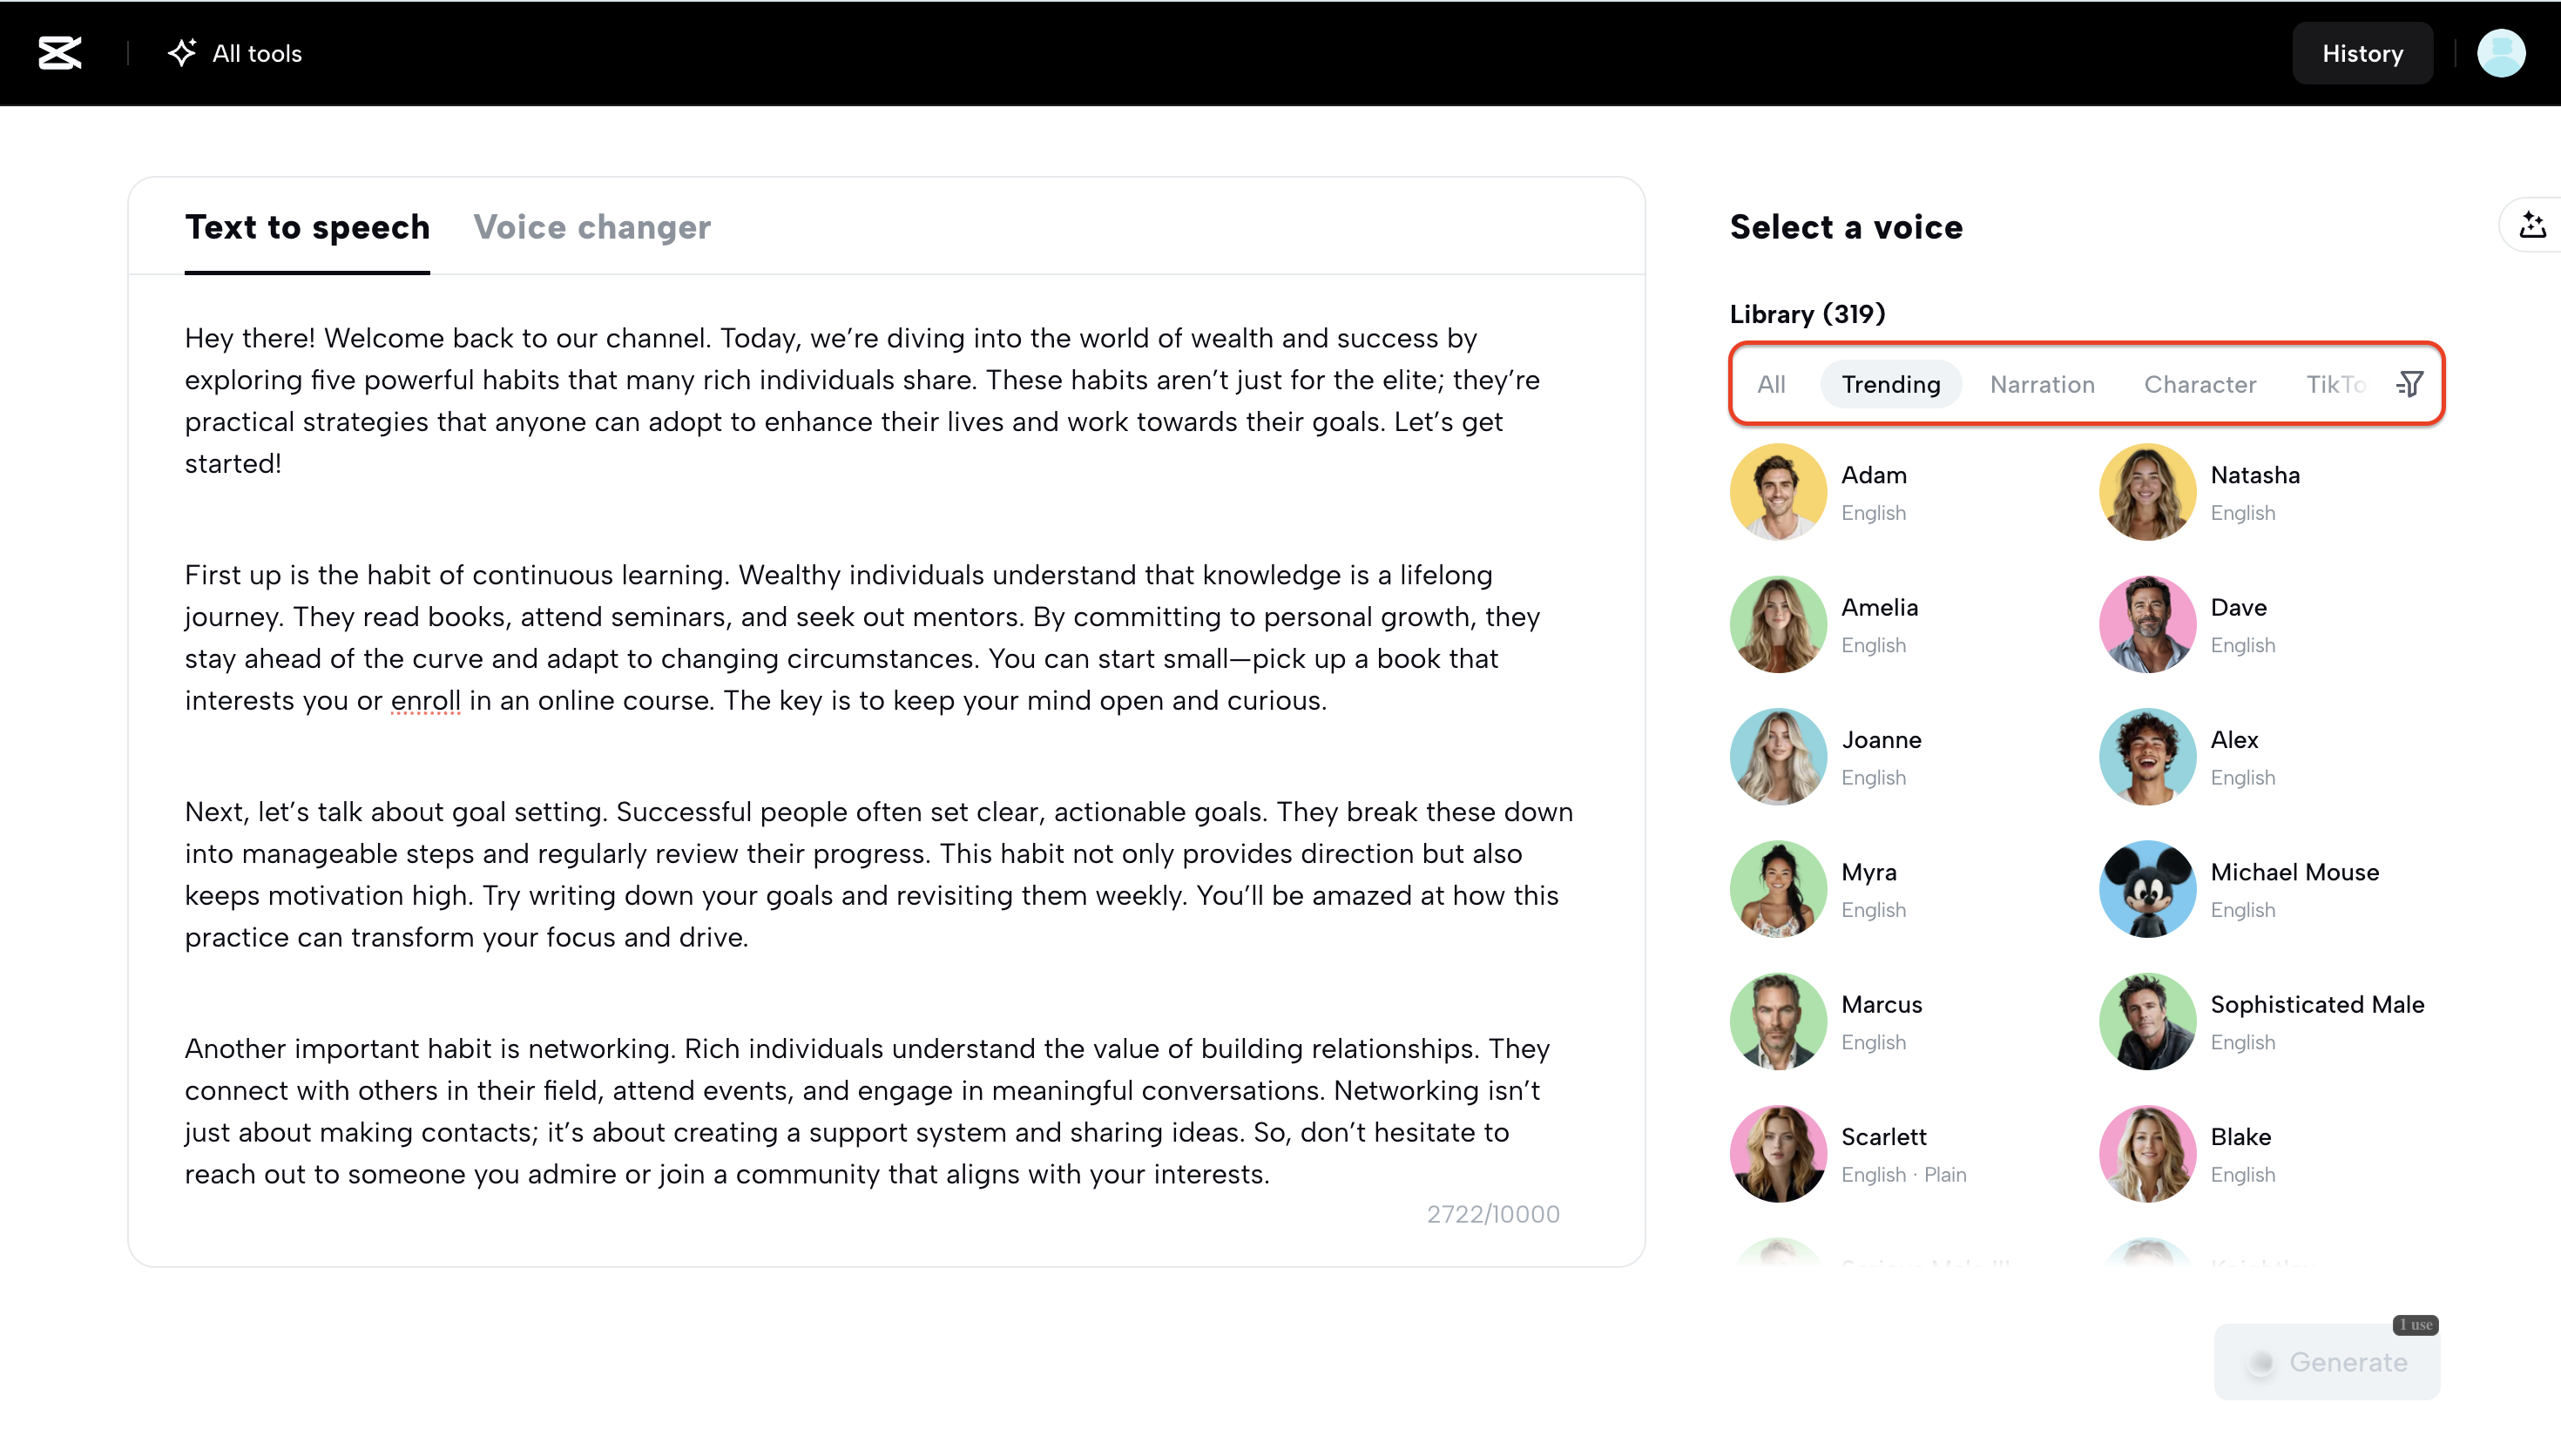This screenshot has width=2561, height=1456.
Task: Activate the Character voice filter
Action: pyautogui.click(x=2200, y=384)
